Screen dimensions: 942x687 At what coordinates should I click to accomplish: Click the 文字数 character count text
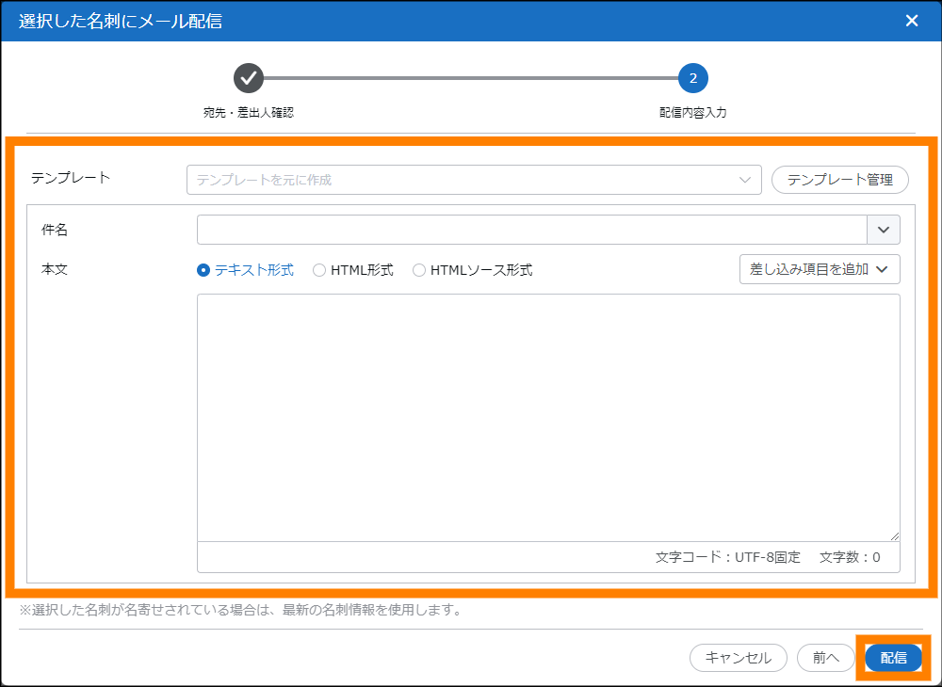(x=850, y=557)
